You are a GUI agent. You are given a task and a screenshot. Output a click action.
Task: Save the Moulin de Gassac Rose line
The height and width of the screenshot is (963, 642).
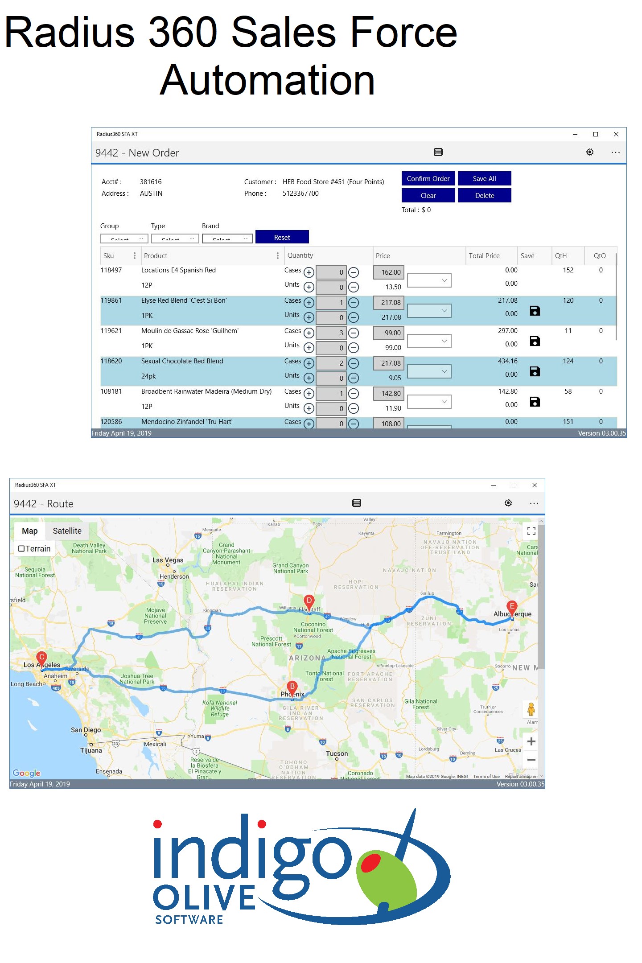point(535,341)
